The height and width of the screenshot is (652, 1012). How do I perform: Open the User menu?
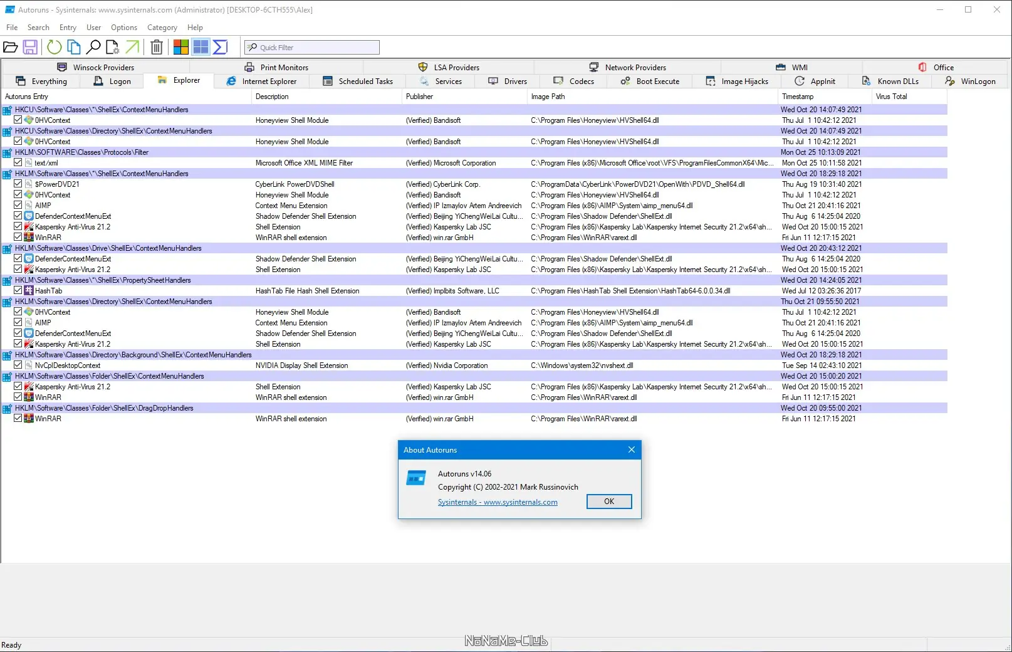tap(94, 28)
